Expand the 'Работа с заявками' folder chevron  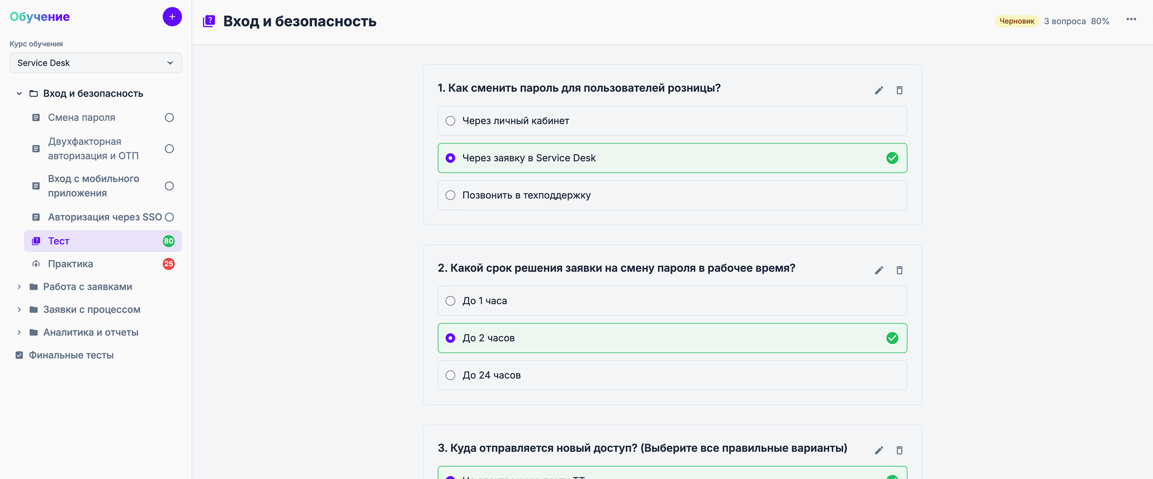click(x=19, y=287)
